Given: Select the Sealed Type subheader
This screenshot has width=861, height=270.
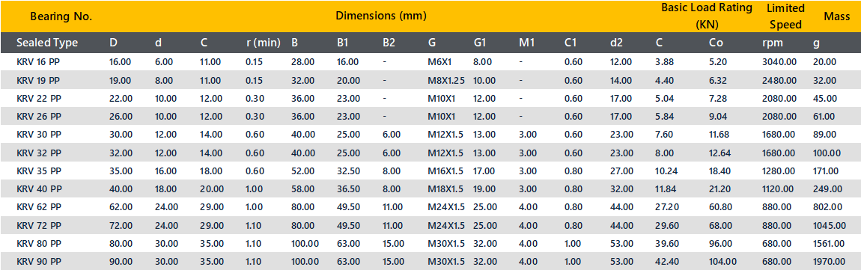Looking at the screenshot, I should [x=47, y=43].
